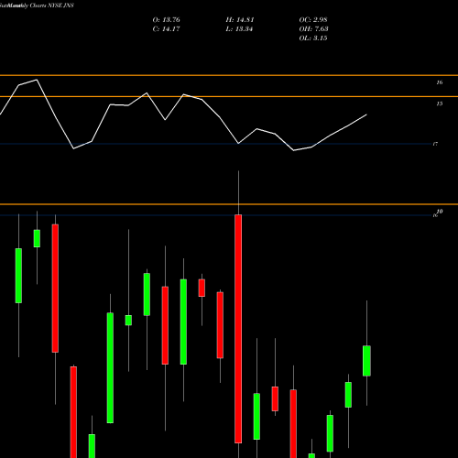Click the high value 'H: 14.81'
Viewport: 458px width, 458px height.
point(240,20)
